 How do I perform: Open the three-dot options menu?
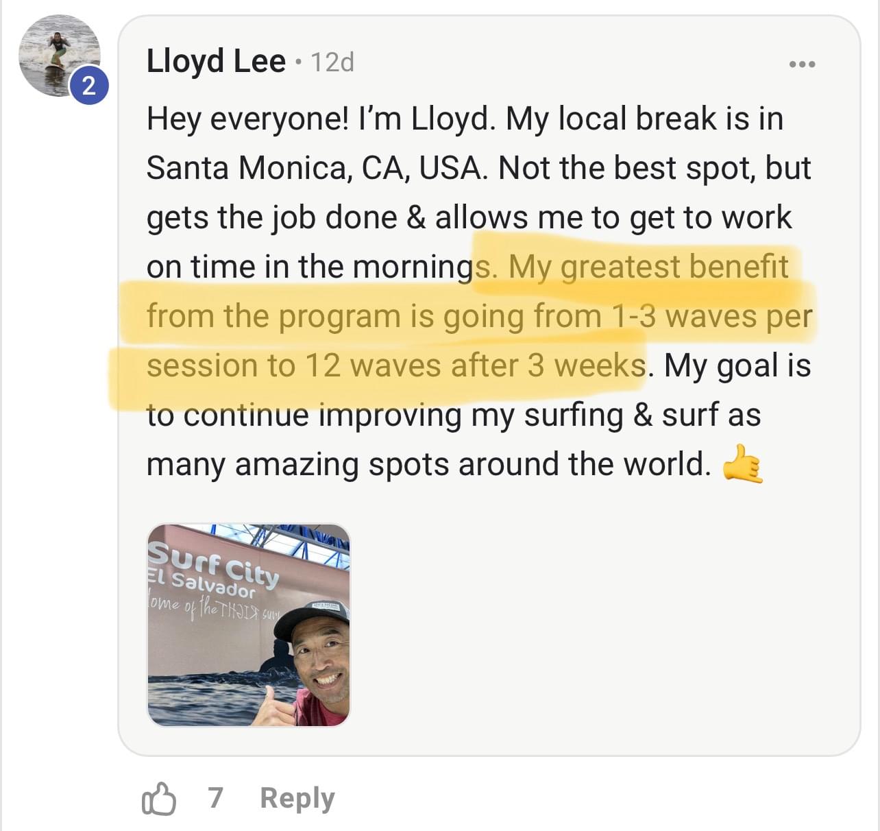[802, 64]
